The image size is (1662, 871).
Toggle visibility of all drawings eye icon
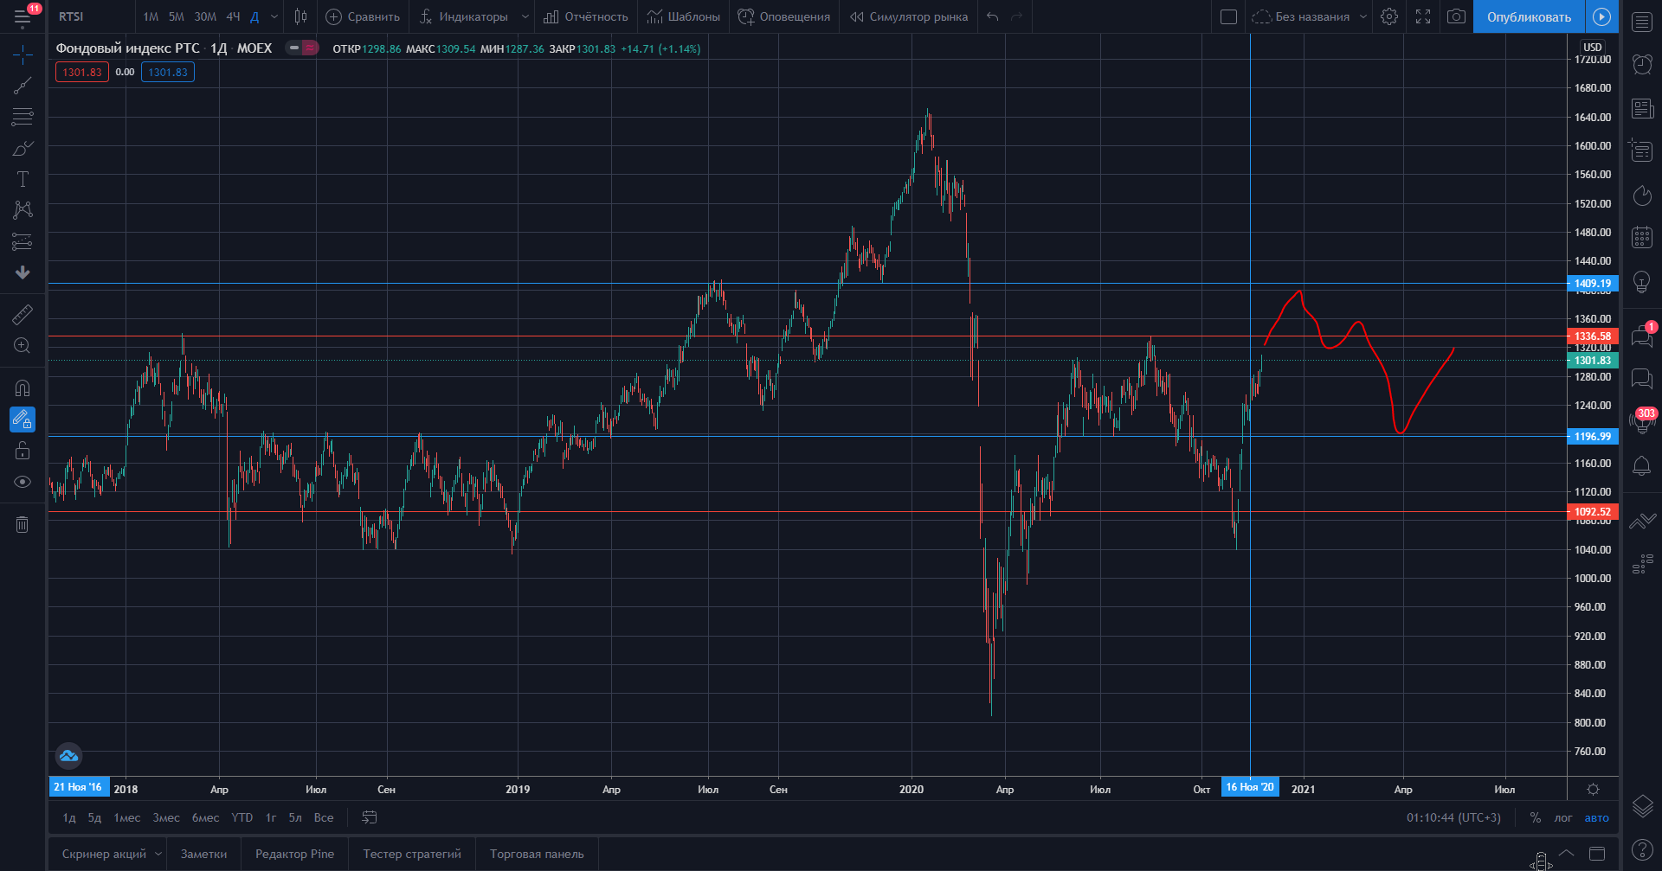click(23, 482)
